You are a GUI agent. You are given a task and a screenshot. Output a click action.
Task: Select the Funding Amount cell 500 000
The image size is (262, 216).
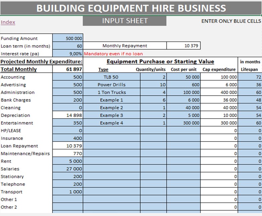point(68,38)
